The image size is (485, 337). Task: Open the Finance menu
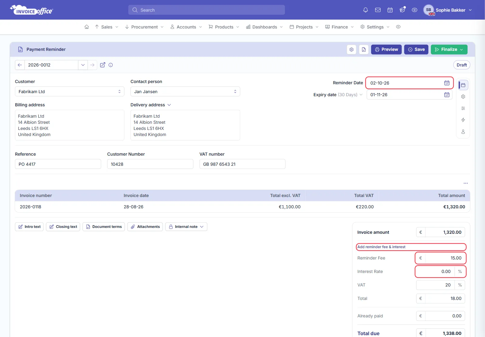pyautogui.click(x=340, y=27)
